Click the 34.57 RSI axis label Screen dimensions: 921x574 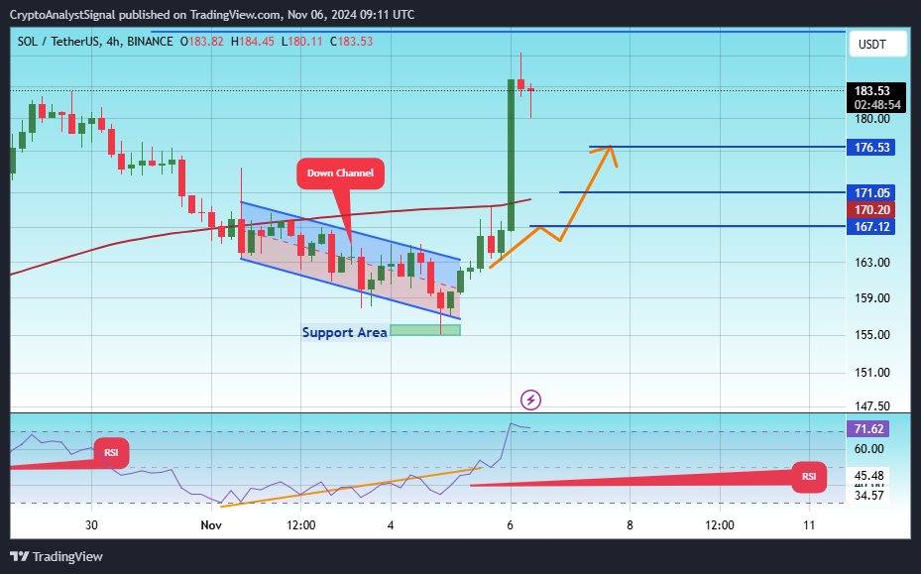(868, 496)
